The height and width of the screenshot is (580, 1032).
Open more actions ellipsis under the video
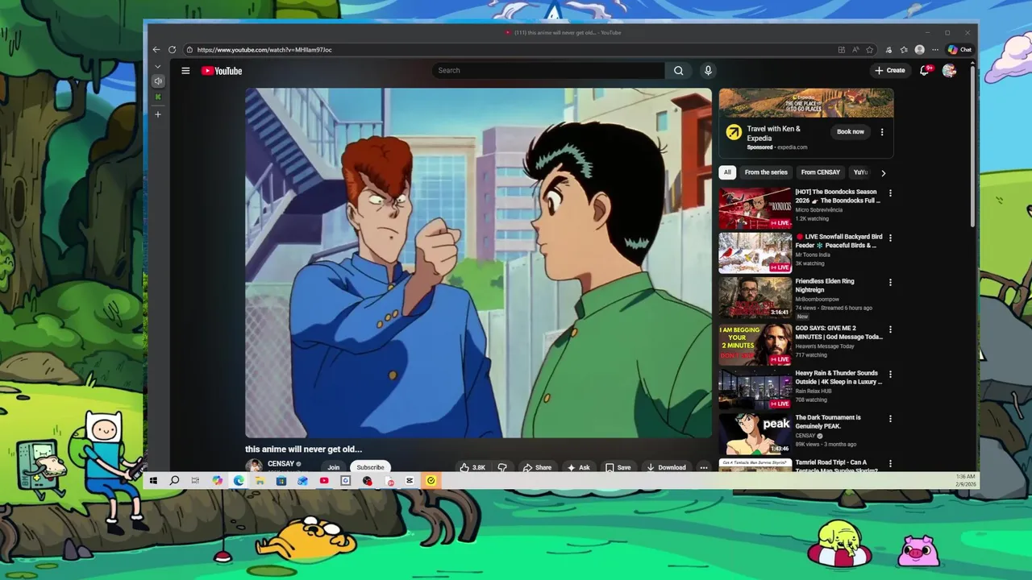(x=704, y=467)
